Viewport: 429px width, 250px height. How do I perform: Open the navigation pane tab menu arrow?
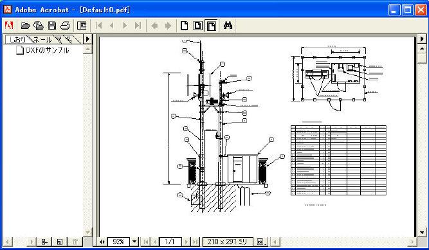(87, 39)
